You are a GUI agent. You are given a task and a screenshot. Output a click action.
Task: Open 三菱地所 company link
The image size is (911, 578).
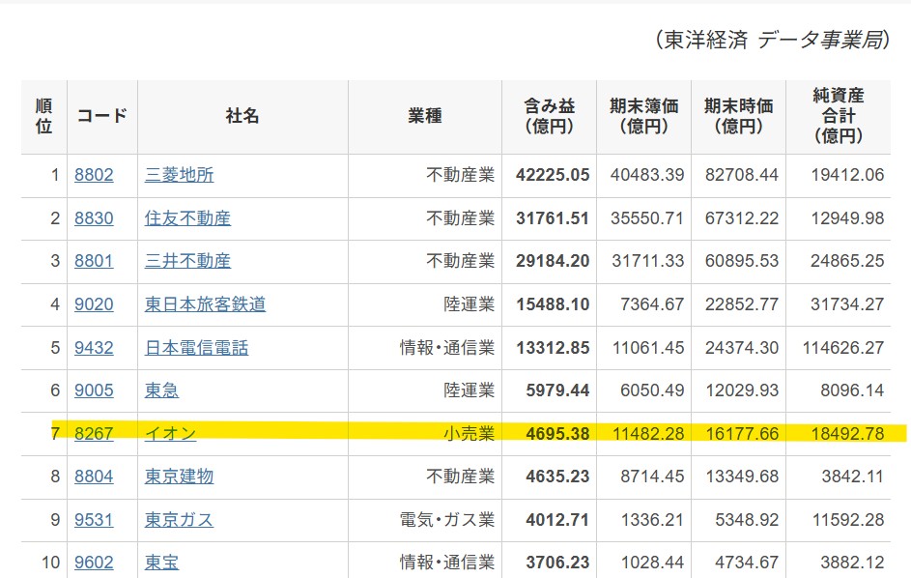(x=179, y=174)
